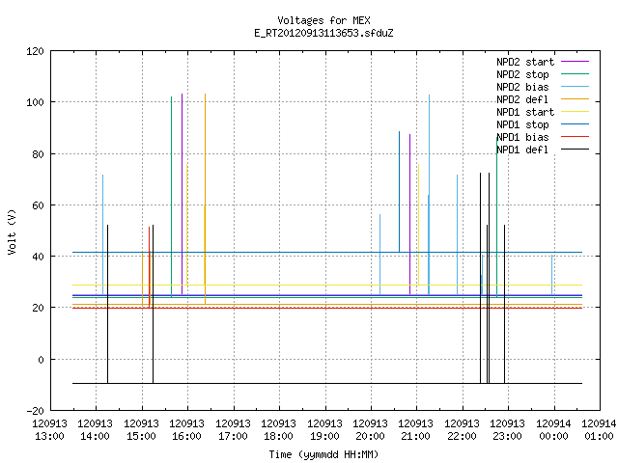Click the 40 y-axis tick label
Viewport: 618px width, 463px height.
pyautogui.click(x=39, y=257)
